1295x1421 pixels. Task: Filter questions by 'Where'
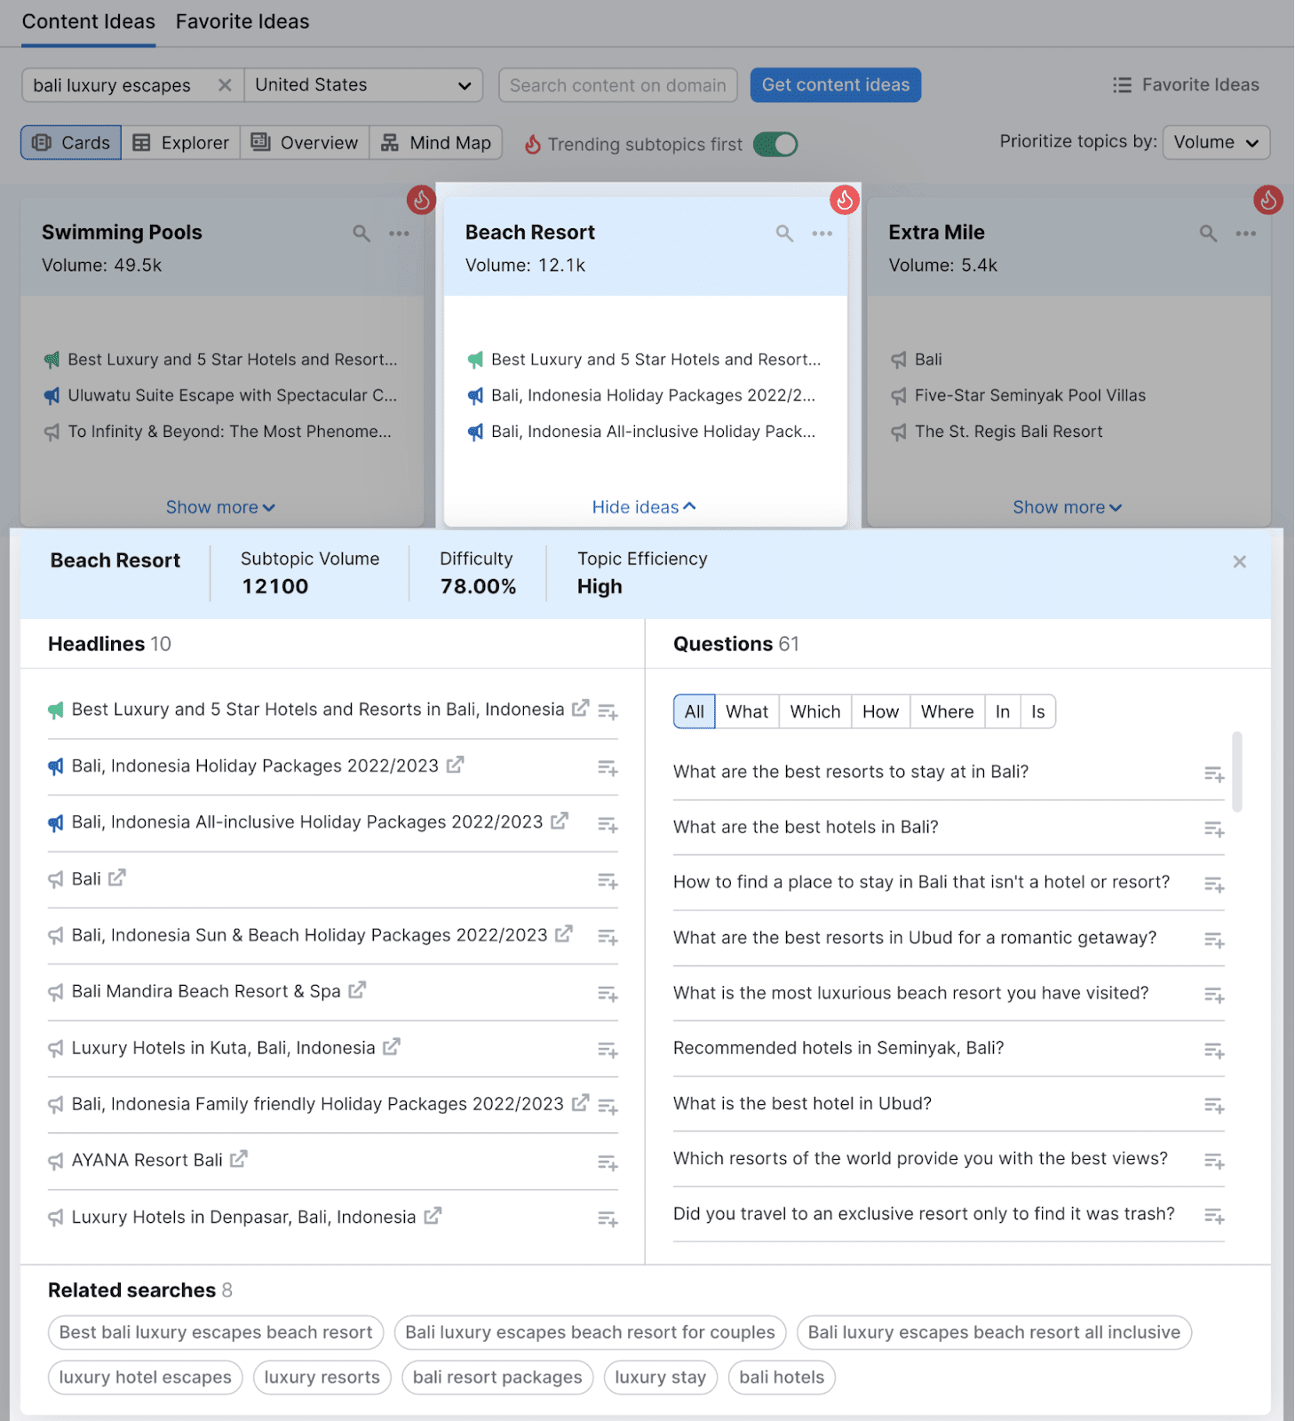point(946,711)
